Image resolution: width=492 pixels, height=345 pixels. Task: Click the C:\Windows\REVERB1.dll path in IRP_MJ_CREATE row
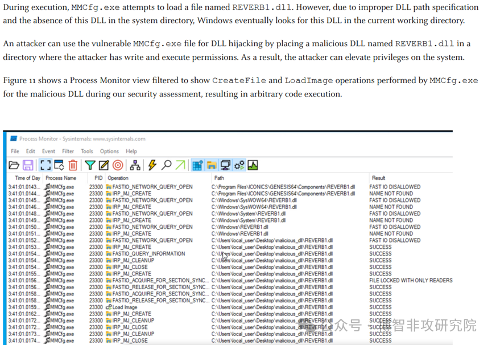click(x=239, y=233)
